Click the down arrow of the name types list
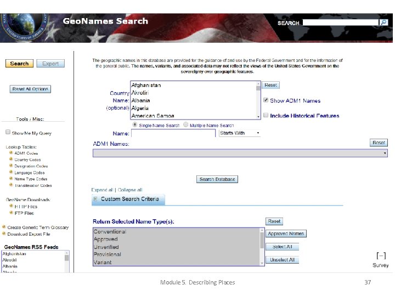 point(262,263)
